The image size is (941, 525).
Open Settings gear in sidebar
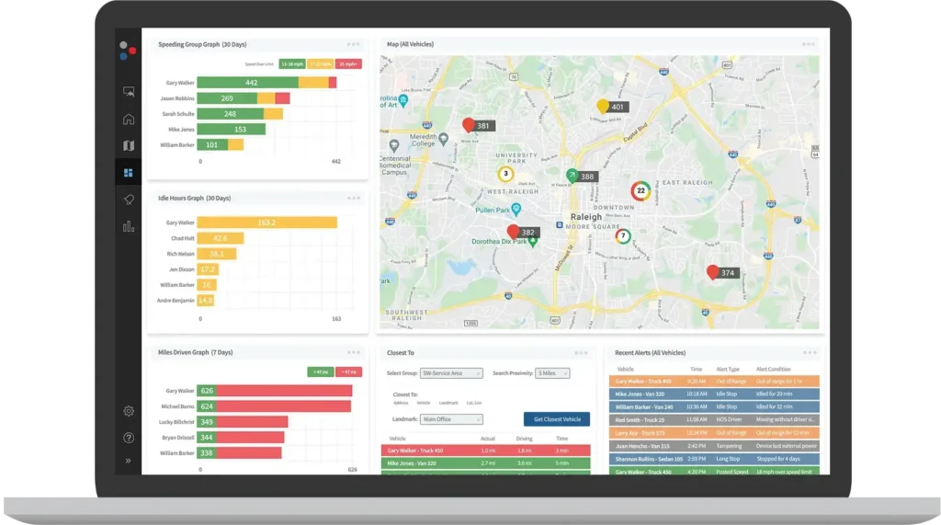[129, 411]
